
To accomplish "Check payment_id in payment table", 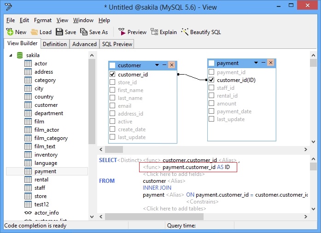I will tap(211, 72).
